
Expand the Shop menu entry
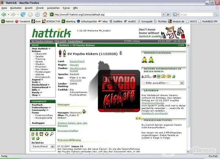[x=36, y=95]
